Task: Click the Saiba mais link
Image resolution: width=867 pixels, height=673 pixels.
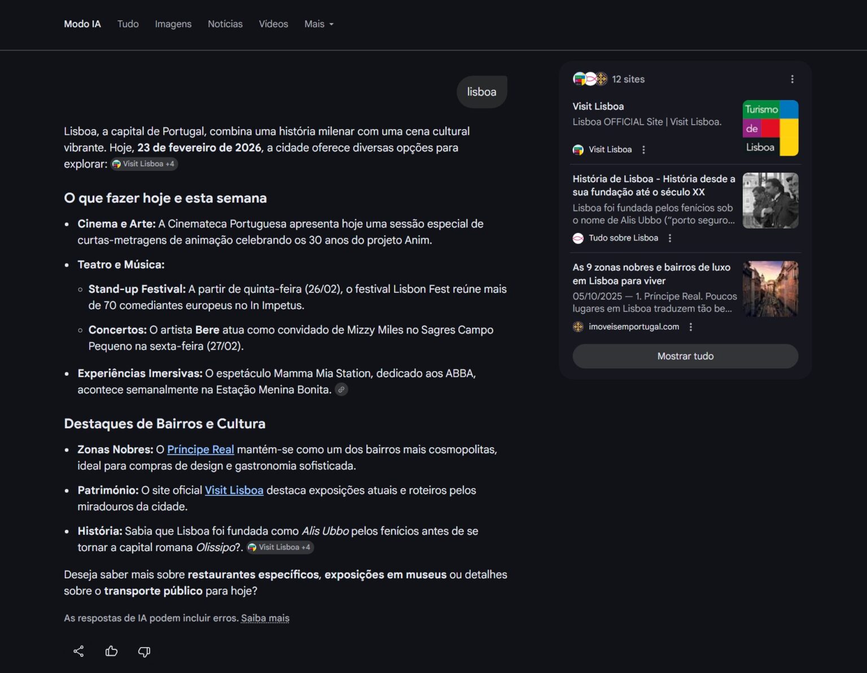Action: tap(265, 618)
